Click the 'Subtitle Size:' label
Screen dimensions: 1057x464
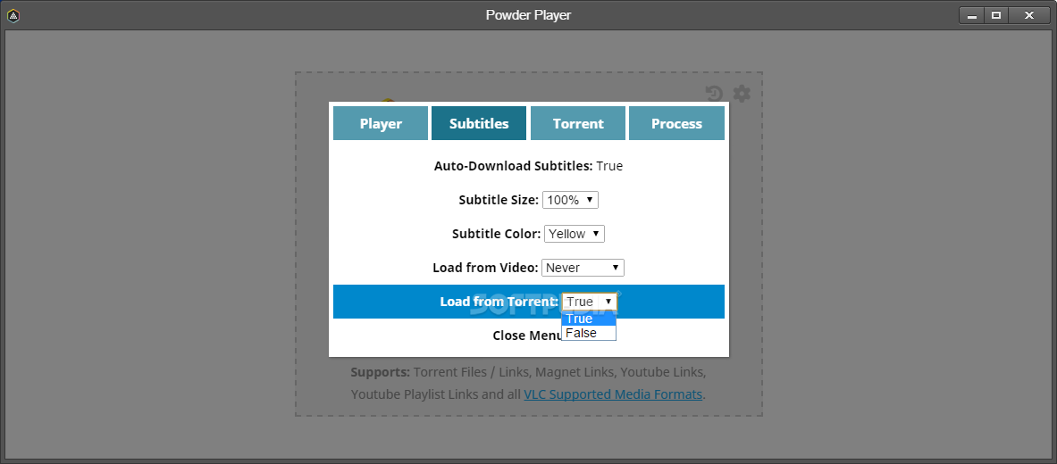tap(499, 200)
